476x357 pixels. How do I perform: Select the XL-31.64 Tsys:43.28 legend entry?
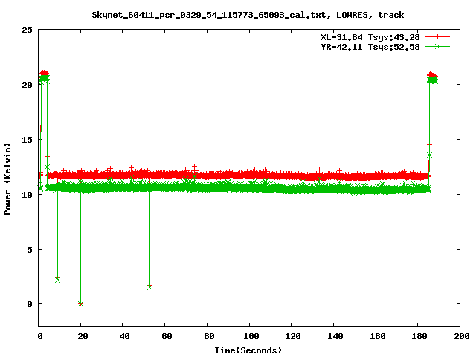(x=370, y=37)
